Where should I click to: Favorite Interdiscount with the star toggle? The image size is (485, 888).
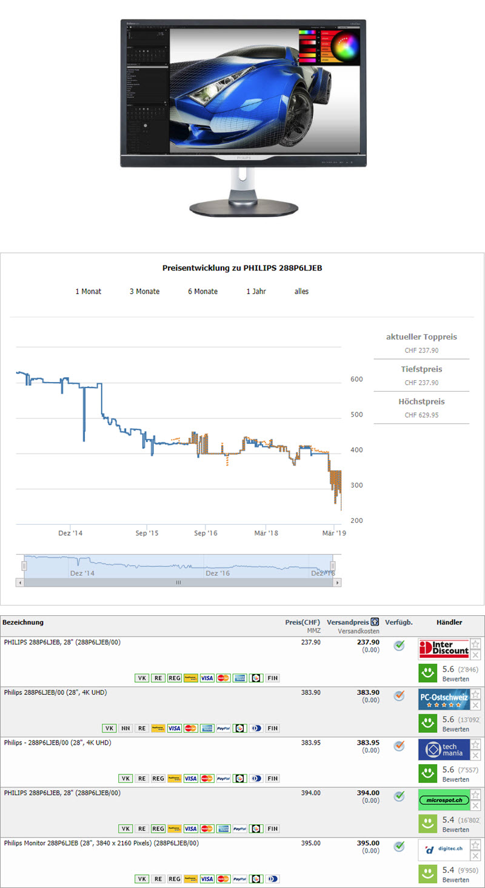[476, 644]
